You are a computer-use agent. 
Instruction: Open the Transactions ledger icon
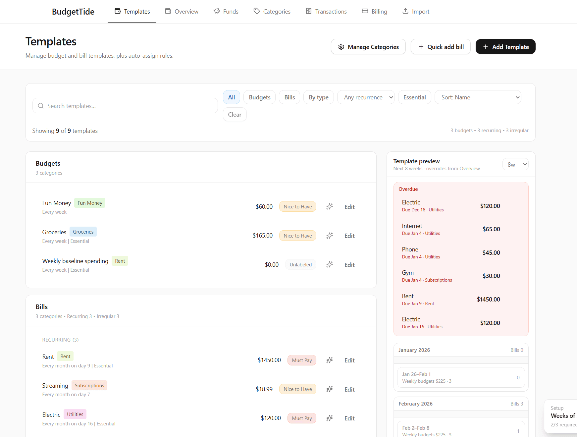[308, 11]
